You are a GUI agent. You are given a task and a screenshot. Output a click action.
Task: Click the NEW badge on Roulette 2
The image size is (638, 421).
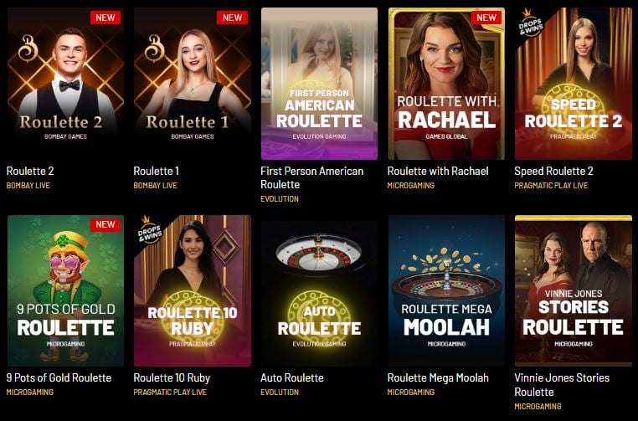(105, 18)
